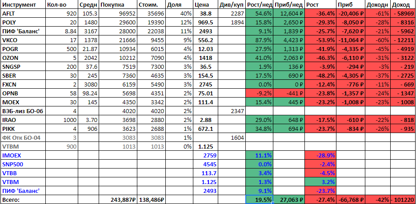Click VKCO growth cell -53.9%

pos(321,40)
